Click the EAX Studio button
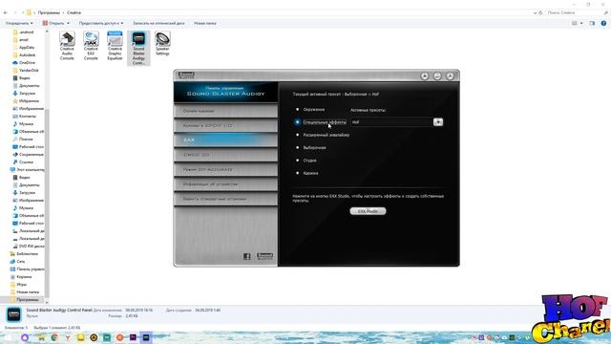The width and height of the screenshot is (611, 344). pyautogui.click(x=368, y=211)
